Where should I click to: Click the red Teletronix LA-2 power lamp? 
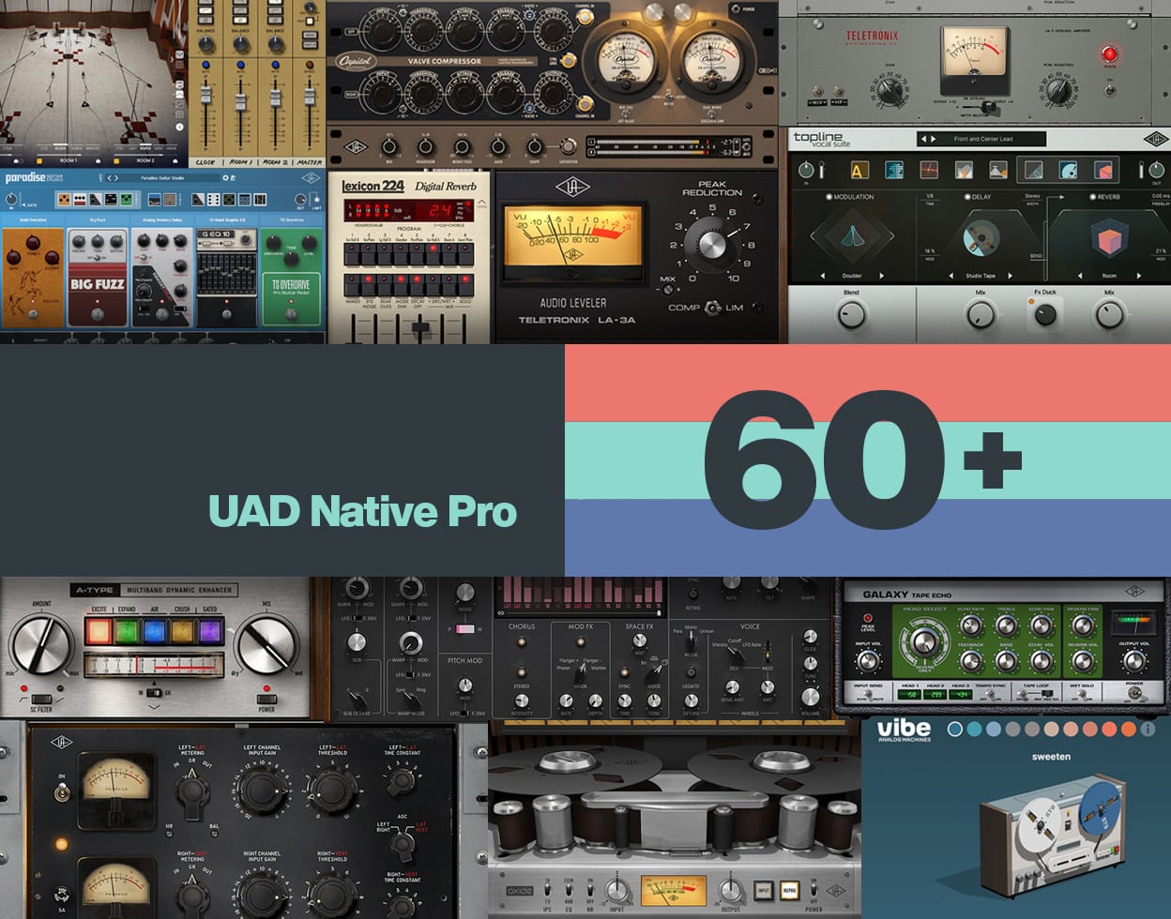(1111, 53)
